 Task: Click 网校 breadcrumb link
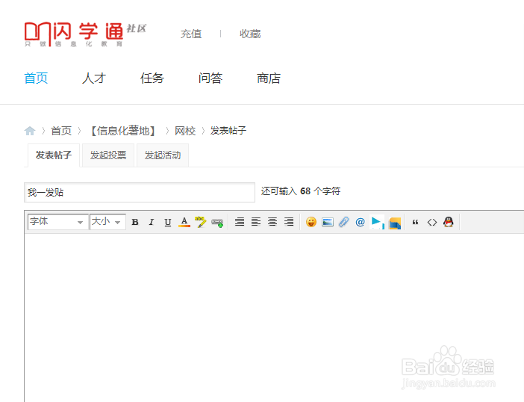click(x=185, y=131)
